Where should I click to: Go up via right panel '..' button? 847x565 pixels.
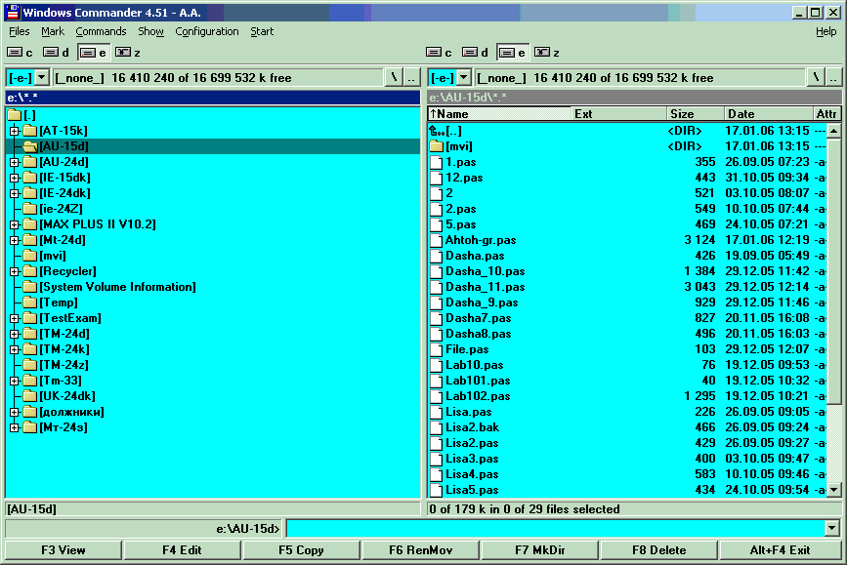coord(833,78)
